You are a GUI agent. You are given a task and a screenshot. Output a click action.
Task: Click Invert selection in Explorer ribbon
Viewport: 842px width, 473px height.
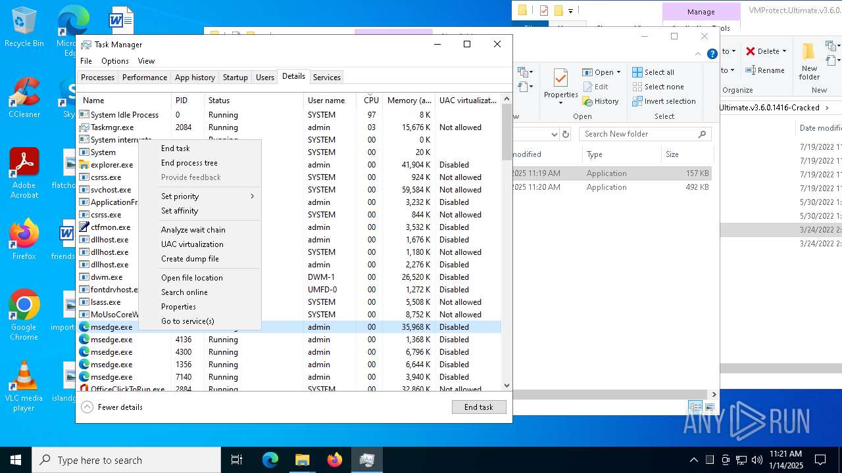664,101
